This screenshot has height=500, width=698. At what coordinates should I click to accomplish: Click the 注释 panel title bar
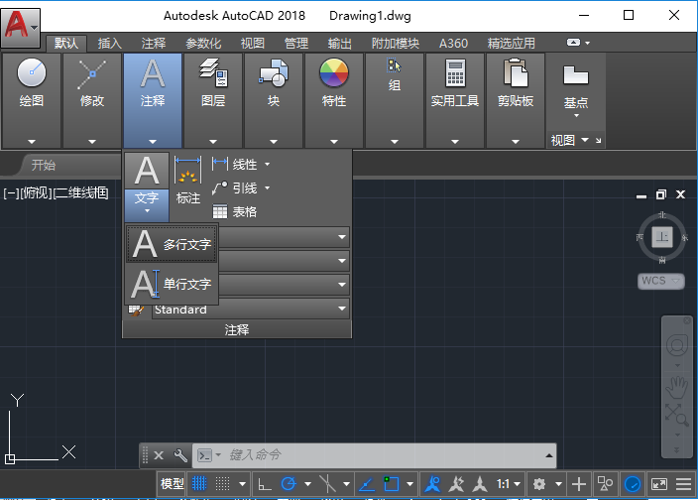tap(237, 329)
